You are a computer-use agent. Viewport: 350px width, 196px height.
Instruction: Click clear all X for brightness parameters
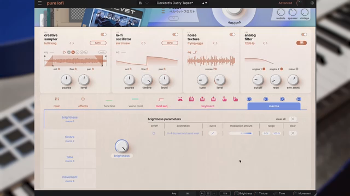click(293, 119)
